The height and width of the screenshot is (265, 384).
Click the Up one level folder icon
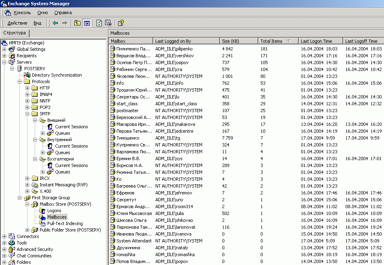77,23
